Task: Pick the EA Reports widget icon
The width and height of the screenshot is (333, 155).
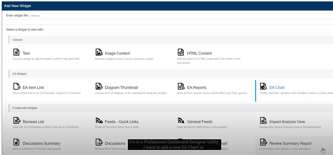Action: tap(181, 86)
